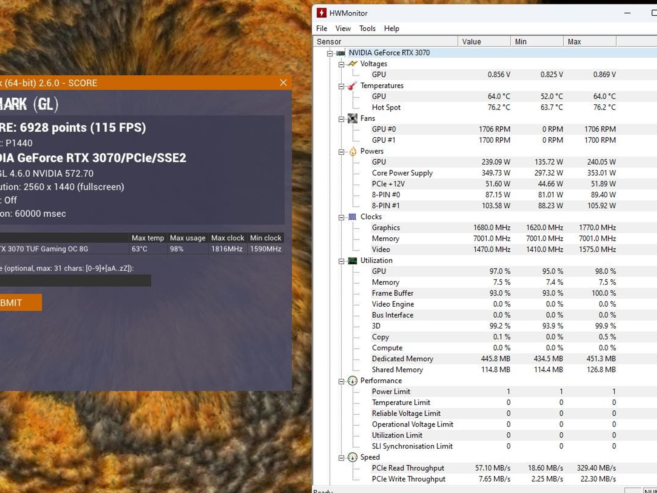The image size is (657, 493).
Task: Open the Help menu
Action: (392, 28)
